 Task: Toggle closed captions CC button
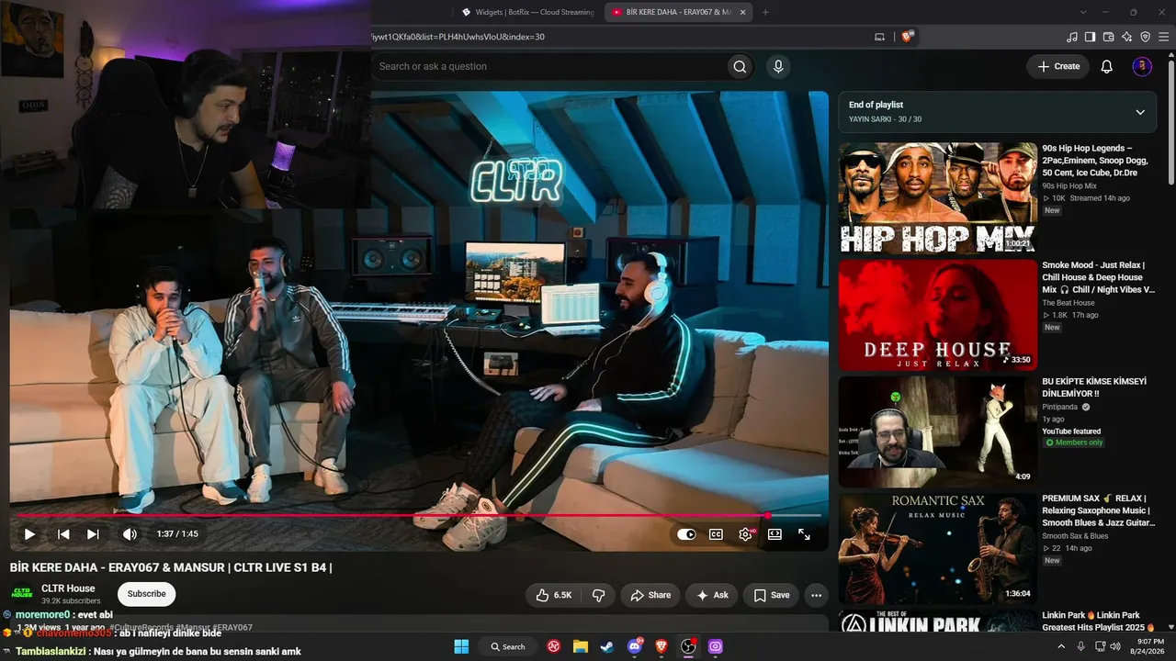click(716, 534)
